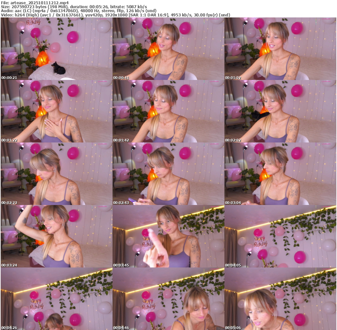Select the thumbnail frame at 00:03:04
This screenshot has width=337, height=330.
[x=280, y=174]
